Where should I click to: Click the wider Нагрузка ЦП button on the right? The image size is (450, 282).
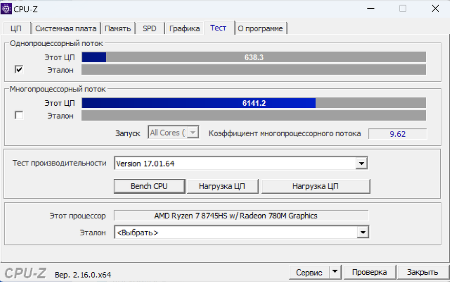[x=316, y=186]
